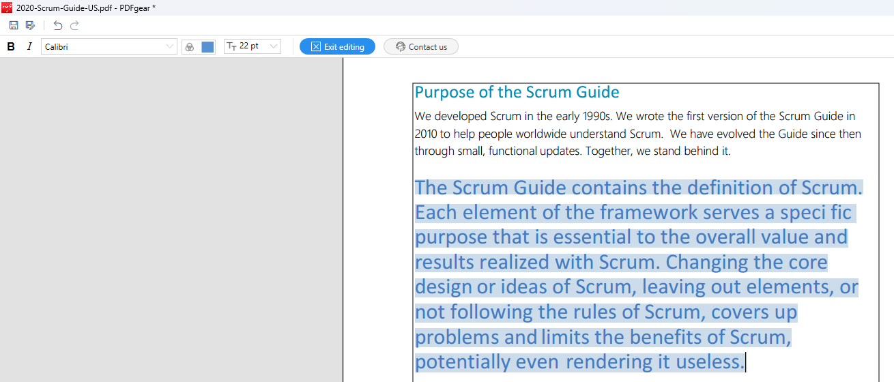Viewport: 894px width, 382px height.
Task: Click the line 'The Scrum Guide contains the definition'
Action: tap(639, 188)
